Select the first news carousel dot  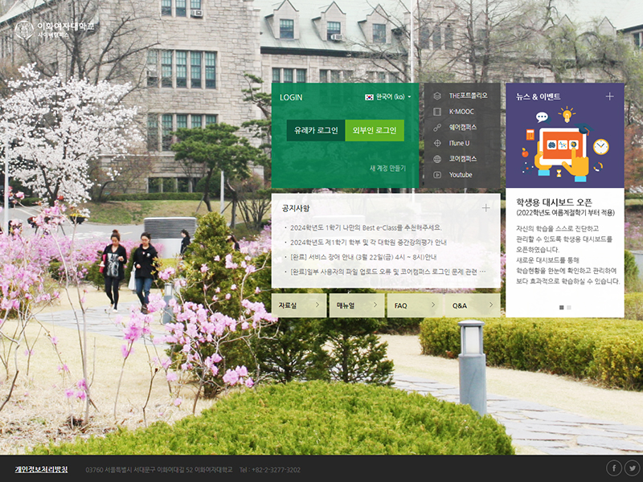tap(561, 308)
